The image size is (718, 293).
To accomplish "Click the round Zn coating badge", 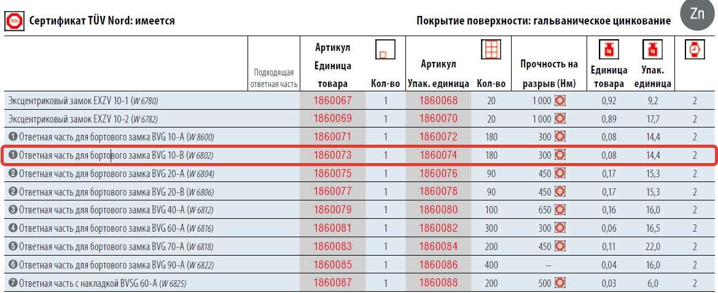I will (x=697, y=15).
